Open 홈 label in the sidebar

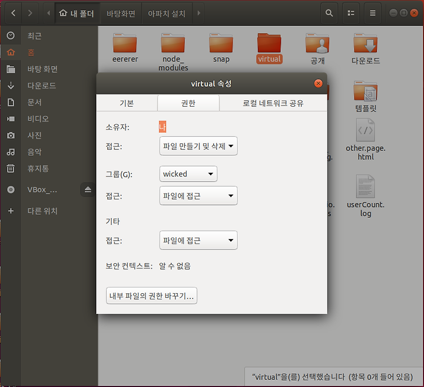coord(31,53)
